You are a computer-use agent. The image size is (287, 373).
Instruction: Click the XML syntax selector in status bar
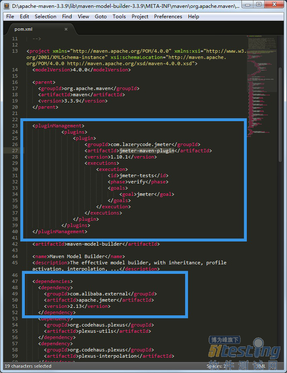coord(260,366)
